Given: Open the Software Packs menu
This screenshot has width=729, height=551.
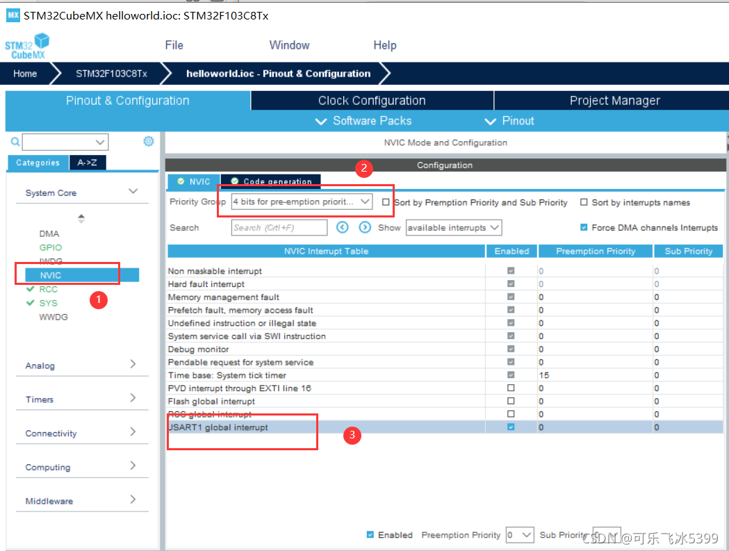Looking at the screenshot, I should pos(364,121).
